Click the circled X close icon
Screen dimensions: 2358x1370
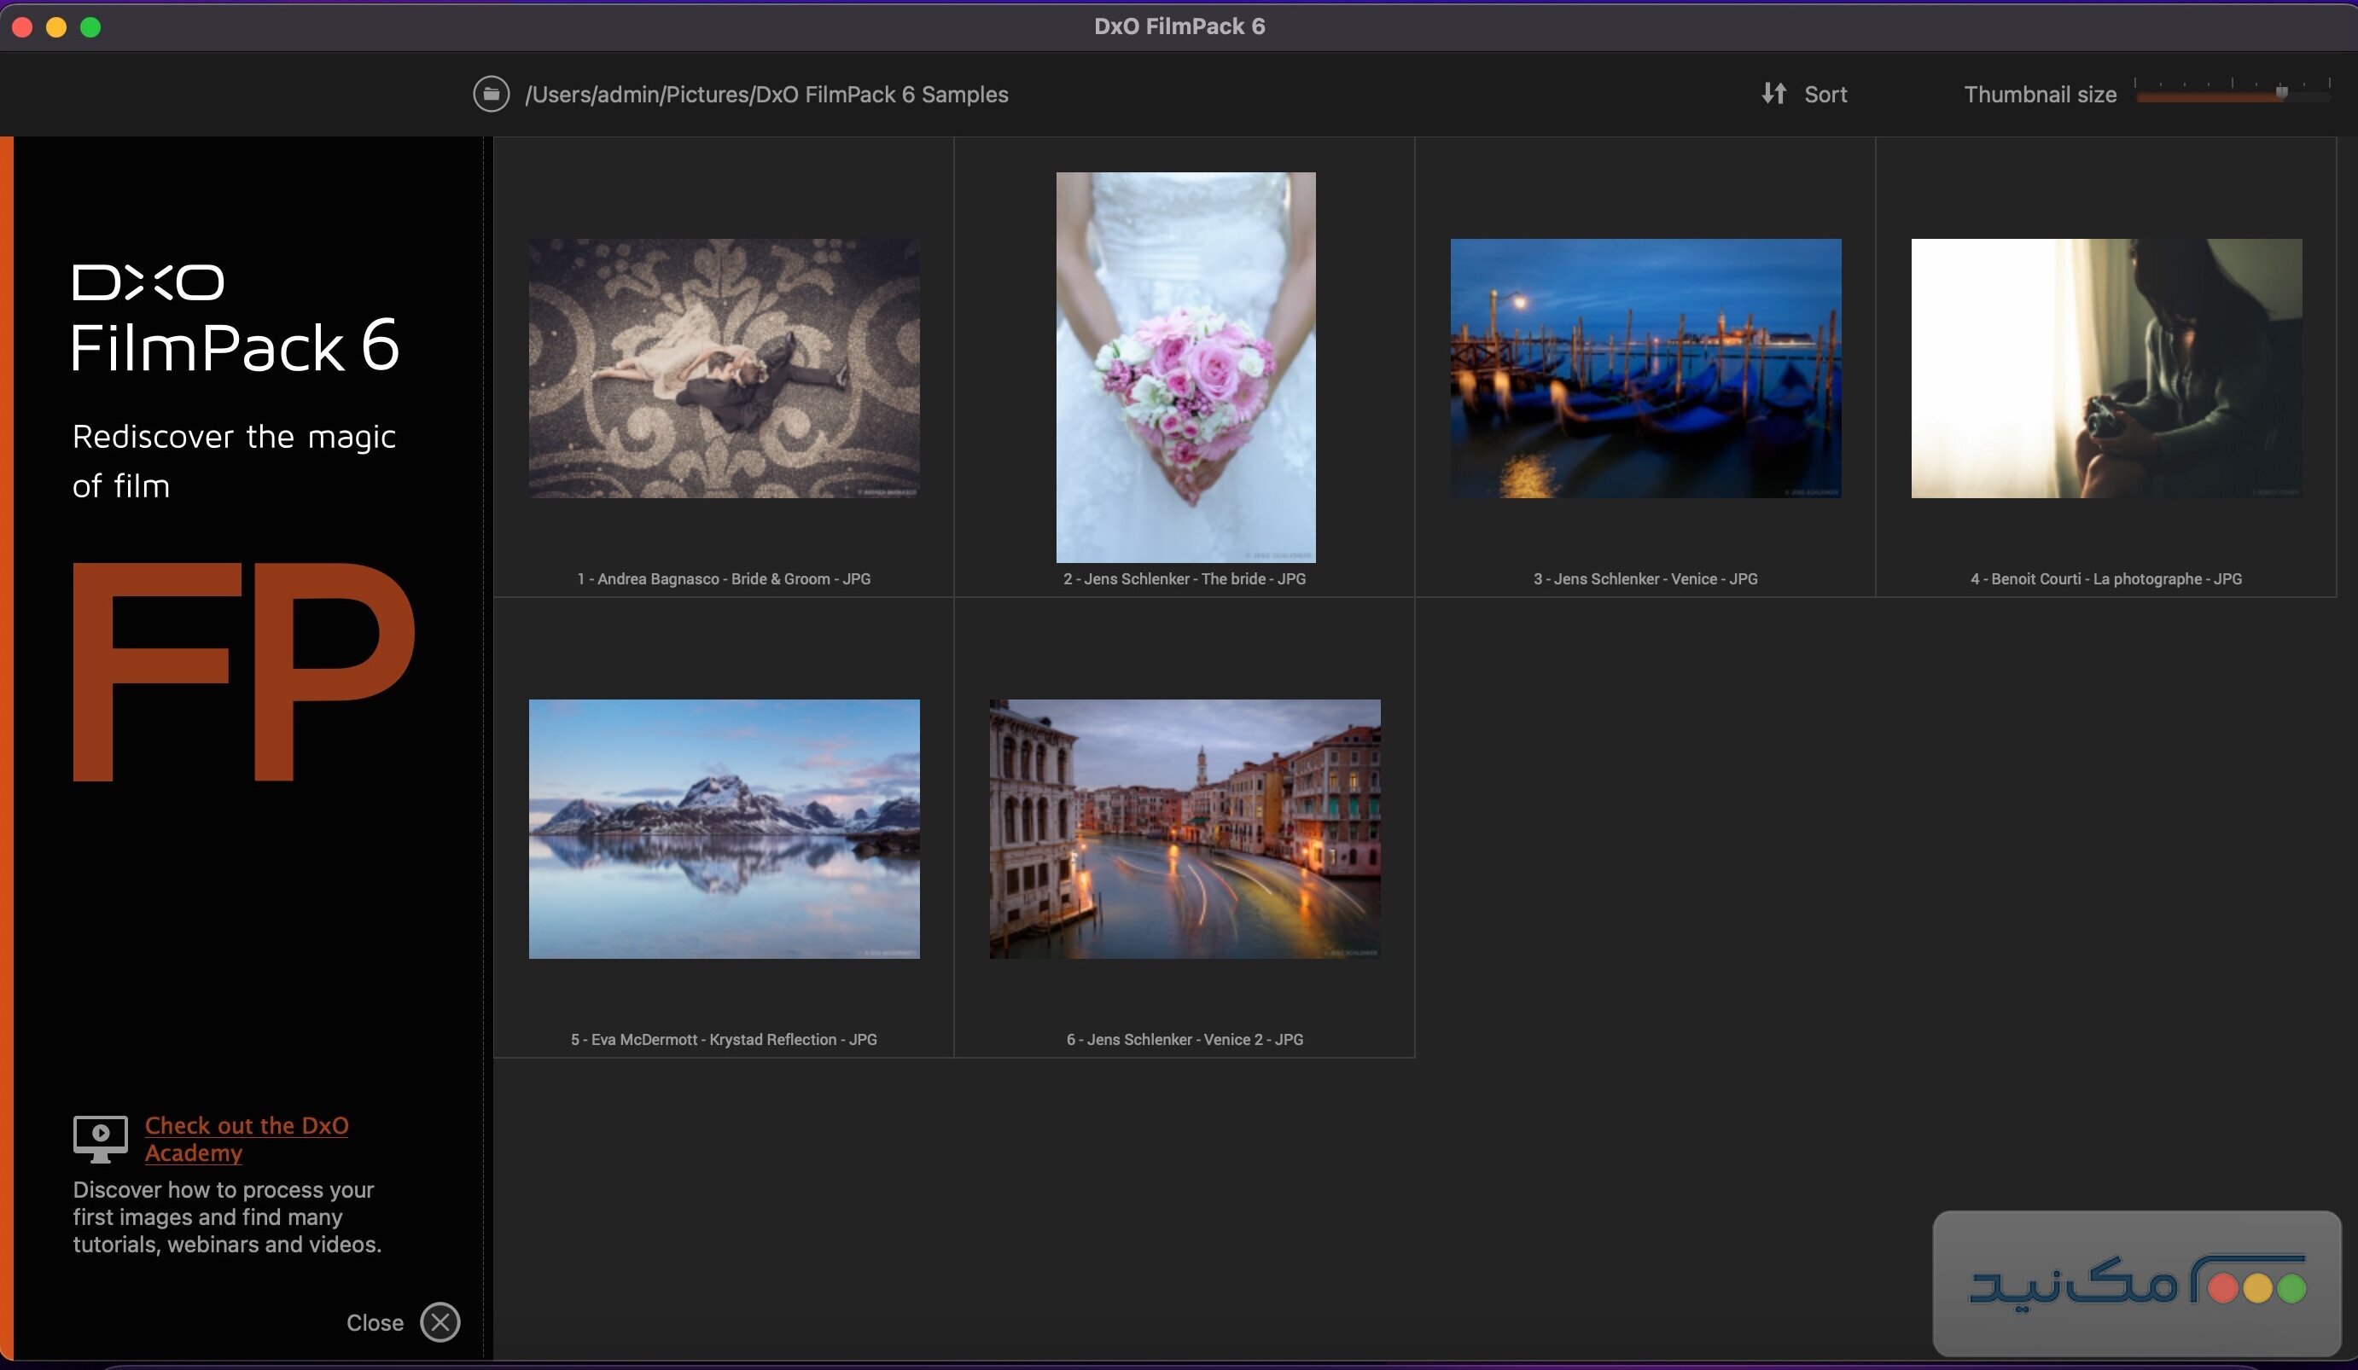pyautogui.click(x=440, y=1321)
